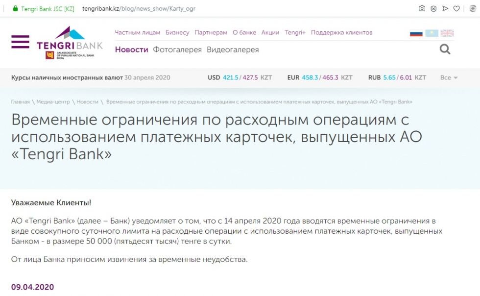Click the EUR rate 458.3/465.3
This screenshot has height=296, width=480.
(x=320, y=77)
